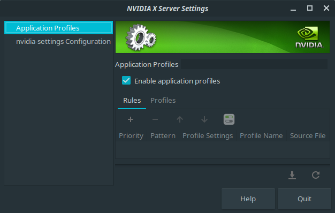Screen dimensions: 335x213
Task: Sort by the Profile Name column header
Action: [x=261, y=135]
